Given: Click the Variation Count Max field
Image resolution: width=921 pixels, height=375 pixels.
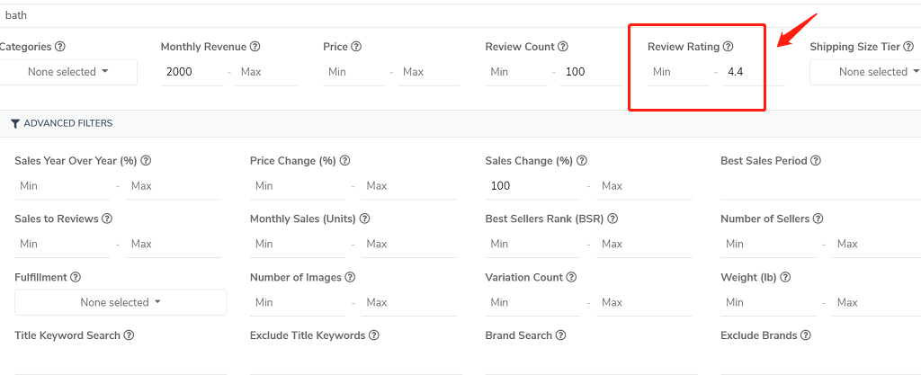Looking at the screenshot, I should click(x=644, y=303).
